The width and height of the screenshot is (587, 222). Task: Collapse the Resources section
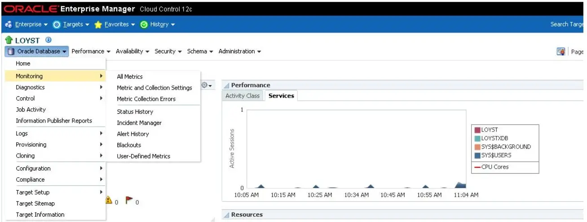tap(227, 215)
